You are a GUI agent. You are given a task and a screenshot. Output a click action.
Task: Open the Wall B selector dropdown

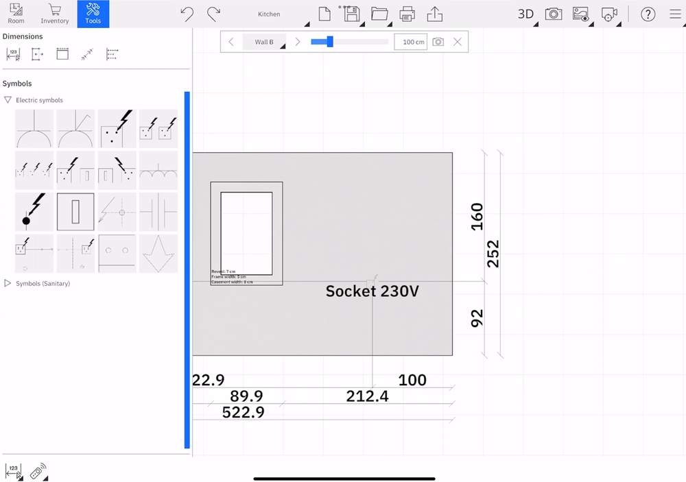click(264, 42)
